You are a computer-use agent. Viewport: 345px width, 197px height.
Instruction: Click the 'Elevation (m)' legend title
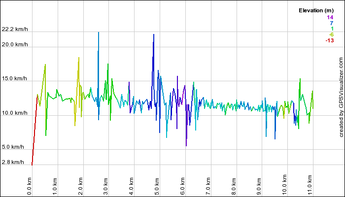point(316,10)
